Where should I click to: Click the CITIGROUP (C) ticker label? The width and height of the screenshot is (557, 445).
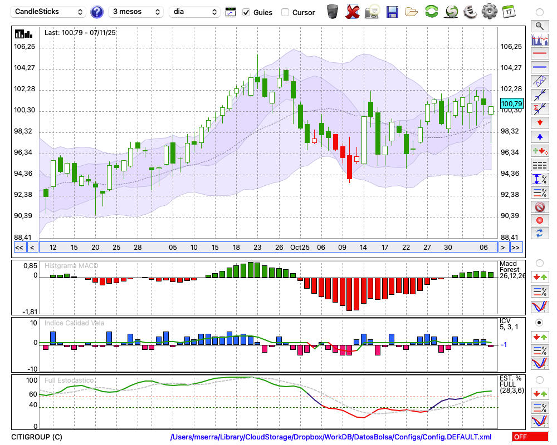pyautogui.click(x=37, y=437)
